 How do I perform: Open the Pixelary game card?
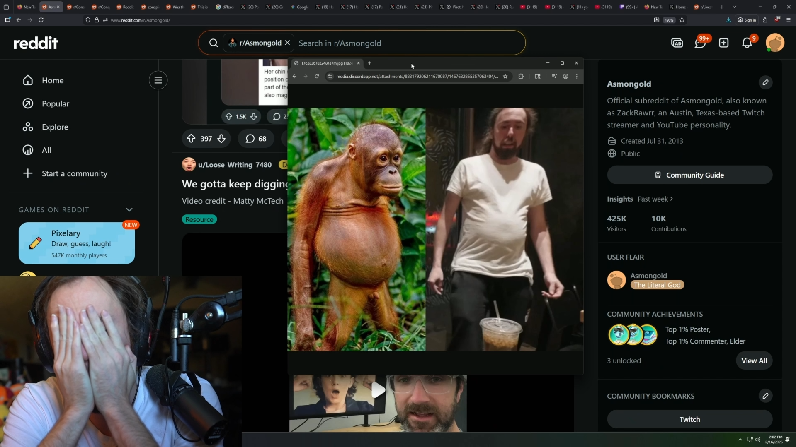[77, 243]
